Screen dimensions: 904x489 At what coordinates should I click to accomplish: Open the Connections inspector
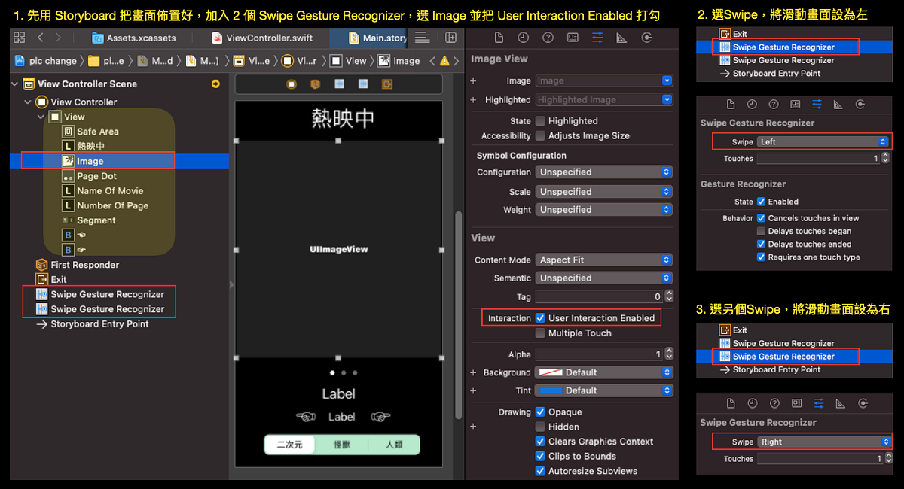[646, 36]
